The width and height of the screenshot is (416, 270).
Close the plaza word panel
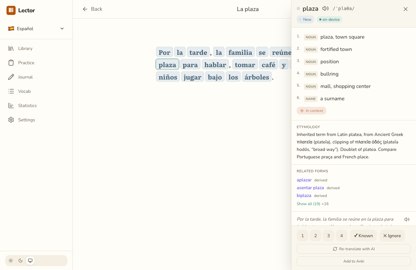(x=406, y=9)
